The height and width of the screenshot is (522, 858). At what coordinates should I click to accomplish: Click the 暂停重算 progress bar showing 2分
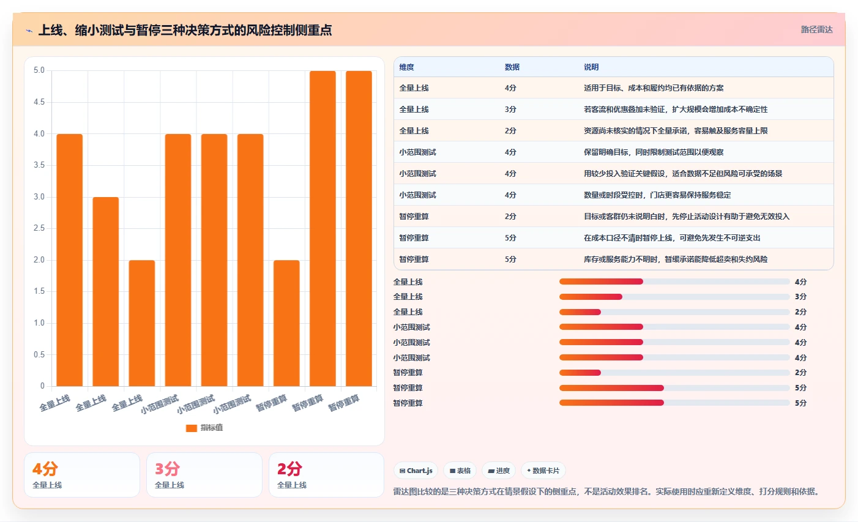click(x=674, y=373)
